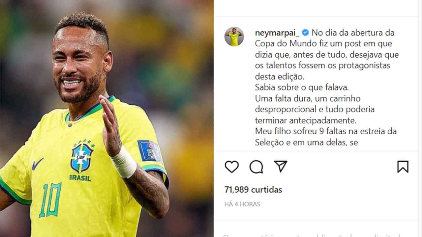View the 71,989 curtidas likes list
The image size is (422, 237).
tap(253, 190)
